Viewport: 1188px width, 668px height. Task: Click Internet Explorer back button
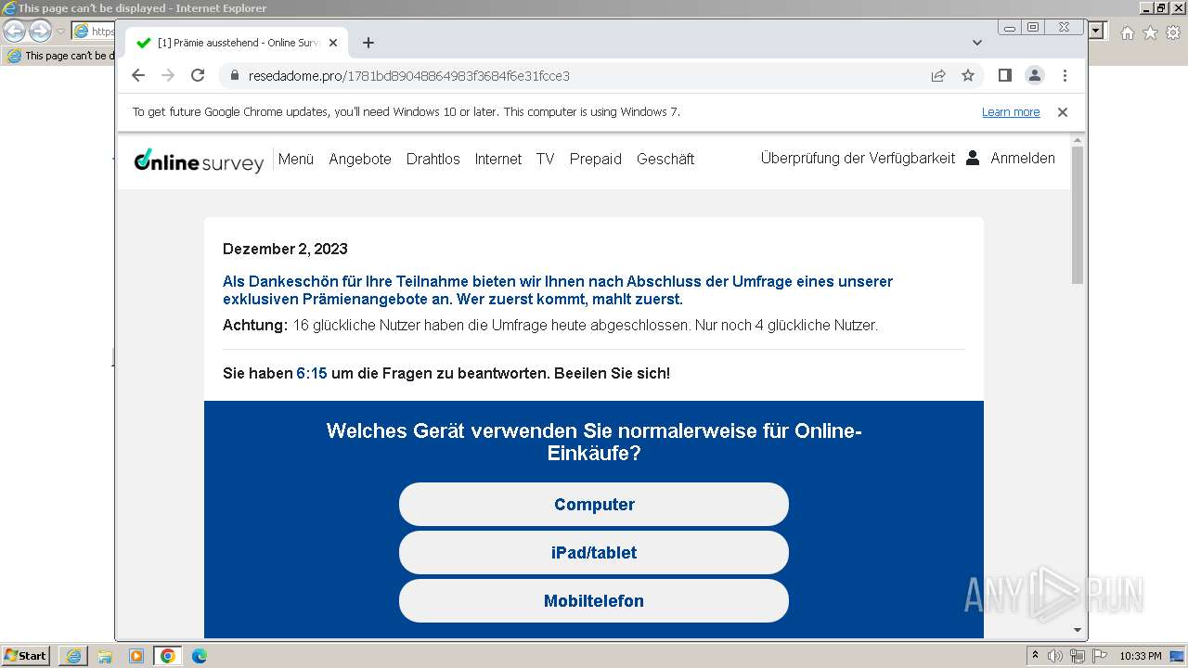(x=15, y=31)
